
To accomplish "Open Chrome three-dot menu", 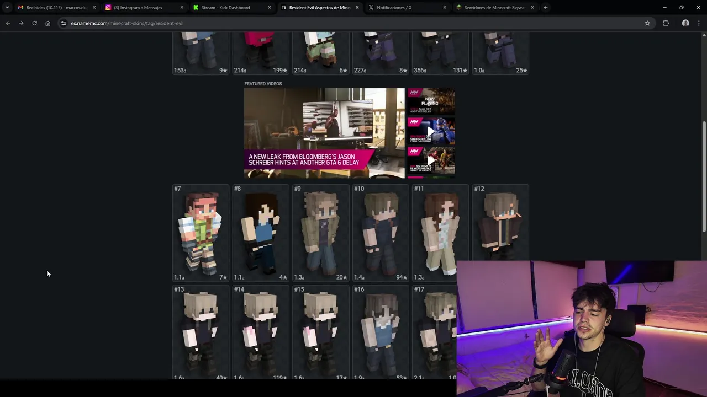I will pyautogui.click(x=699, y=23).
